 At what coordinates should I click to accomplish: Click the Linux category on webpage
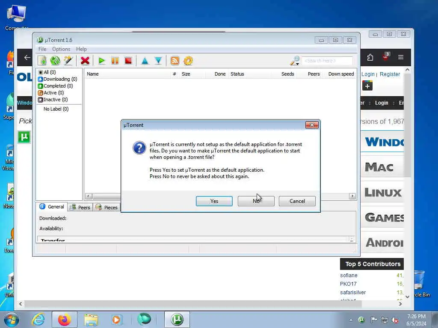pos(383,193)
